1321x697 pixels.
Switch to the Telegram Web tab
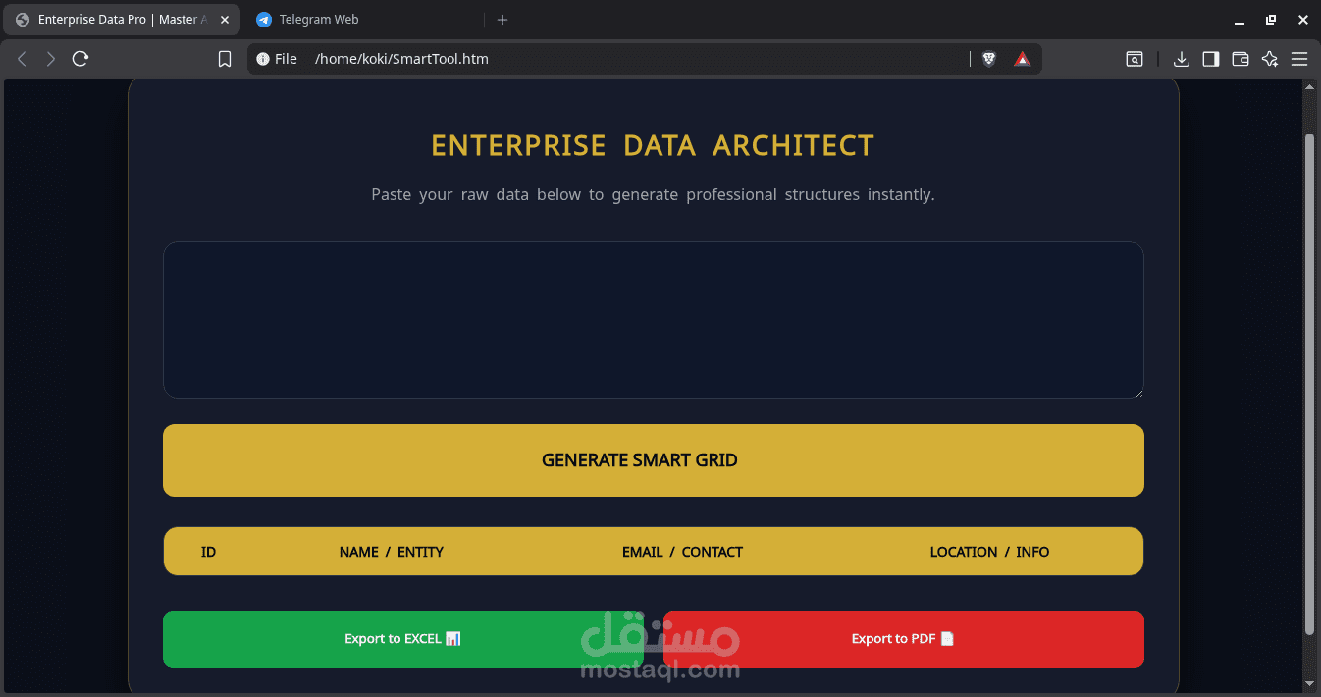point(319,20)
